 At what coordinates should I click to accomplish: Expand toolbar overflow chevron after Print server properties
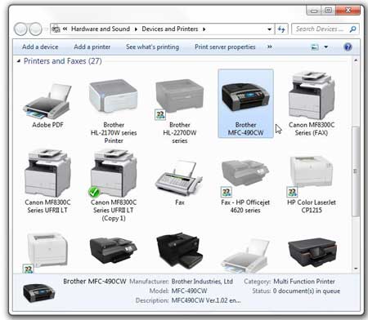coord(270,47)
